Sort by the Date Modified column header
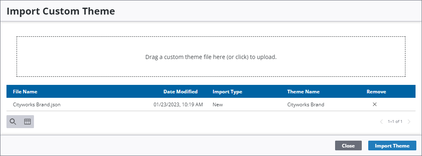 click(180, 92)
